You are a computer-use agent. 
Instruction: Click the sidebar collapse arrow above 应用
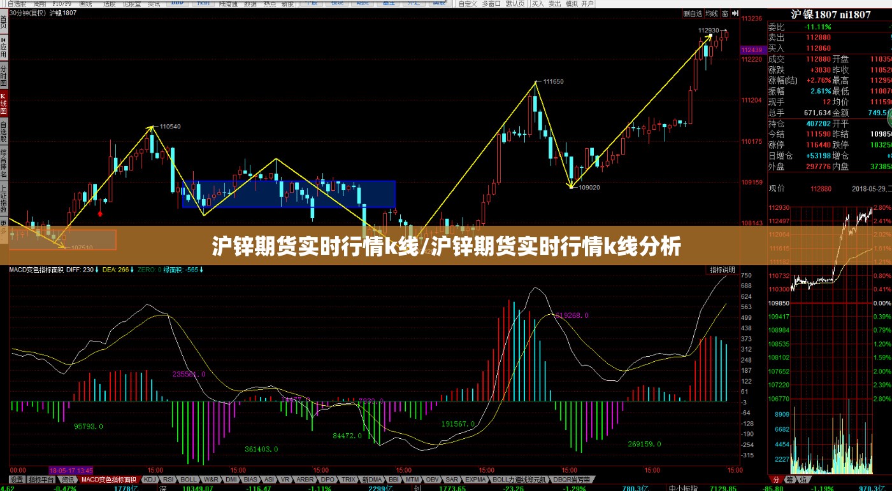4,39
